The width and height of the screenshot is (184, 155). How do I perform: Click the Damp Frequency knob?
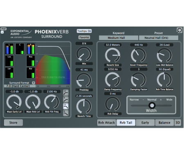coord(112,80)
